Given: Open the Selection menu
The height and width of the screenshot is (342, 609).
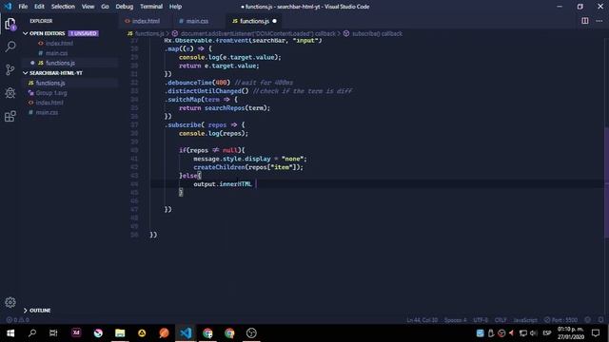Looking at the screenshot, I should 63,7.
